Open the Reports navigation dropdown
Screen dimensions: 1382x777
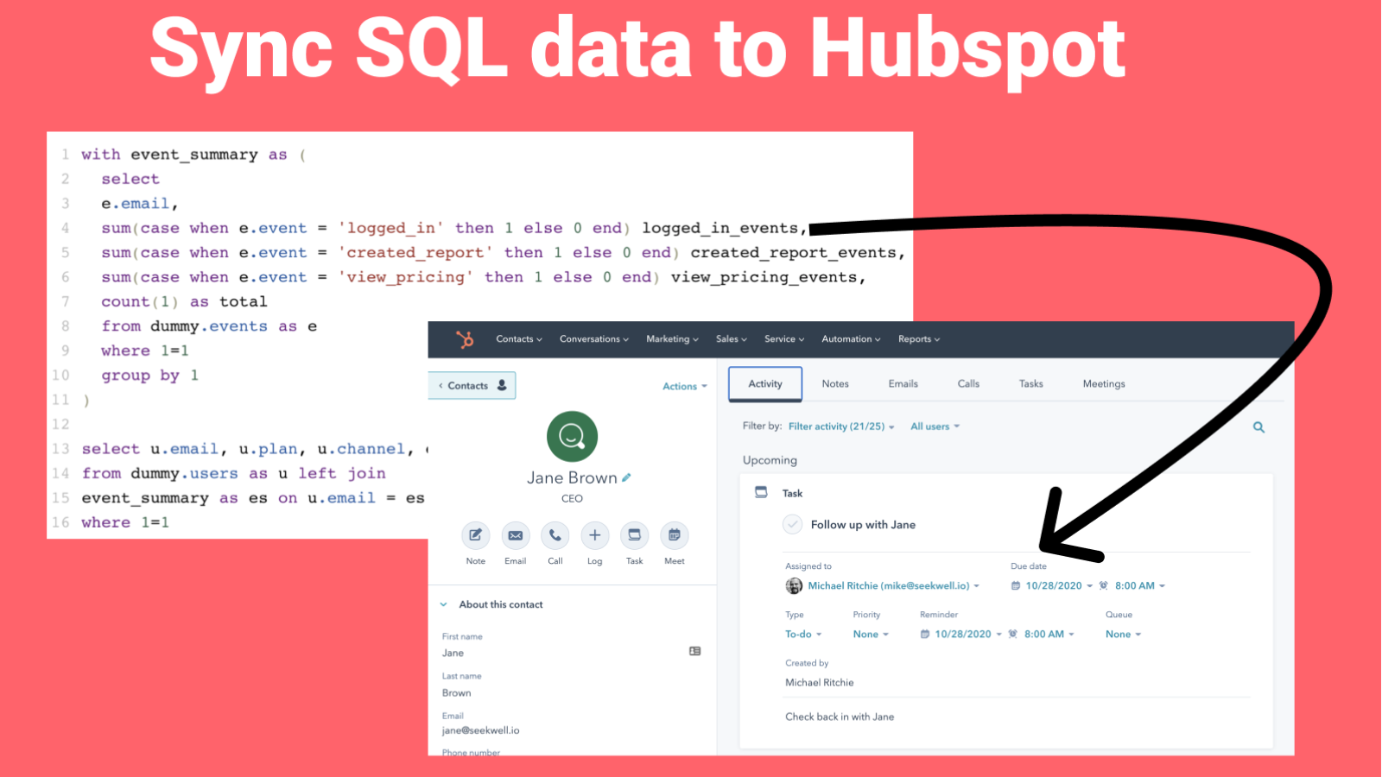click(919, 339)
